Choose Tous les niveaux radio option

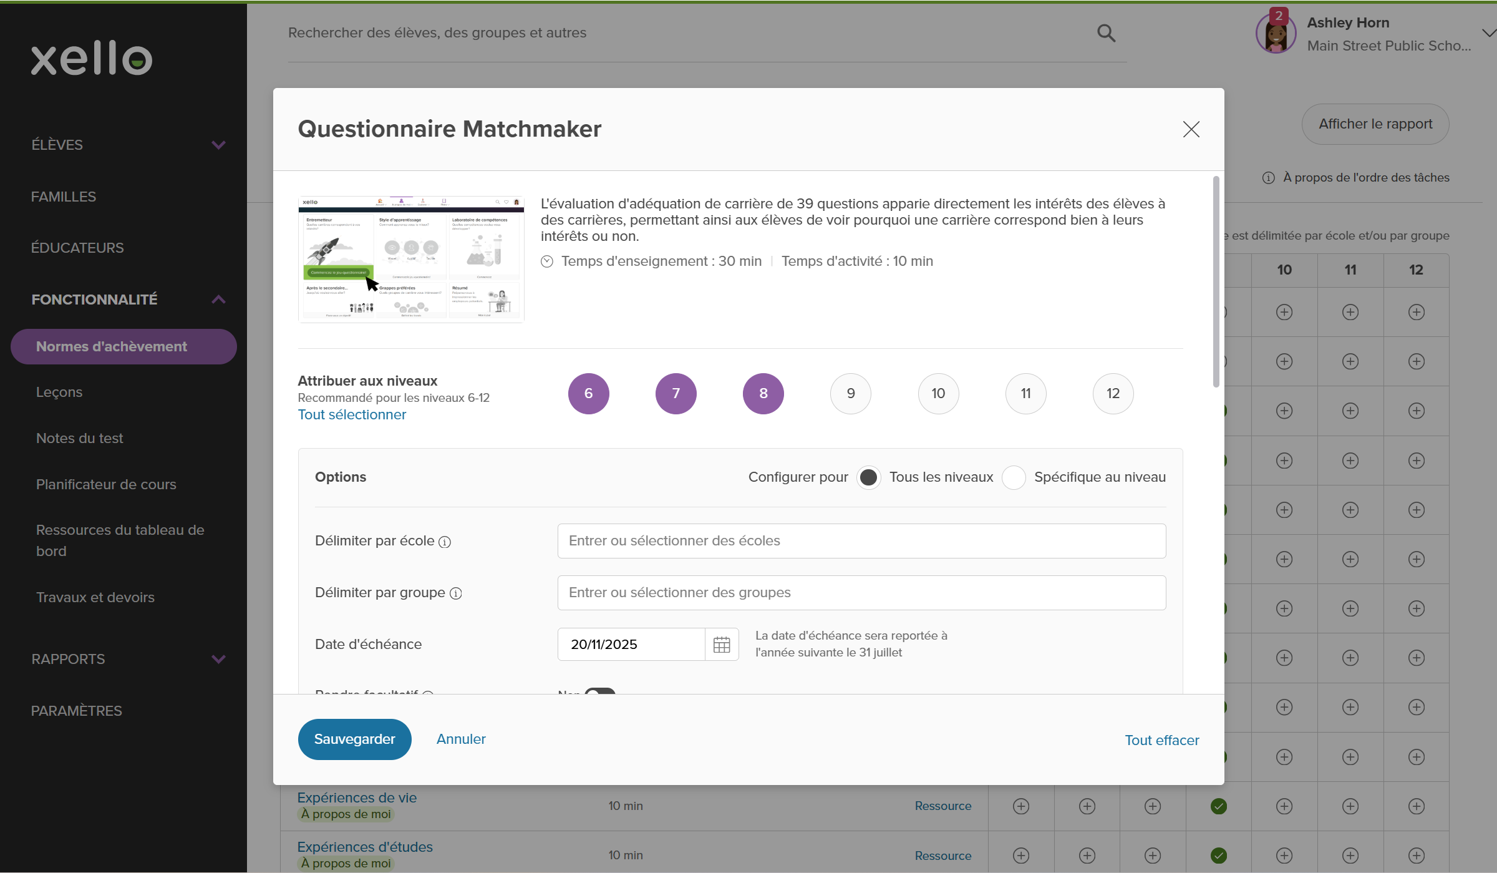tap(868, 478)
